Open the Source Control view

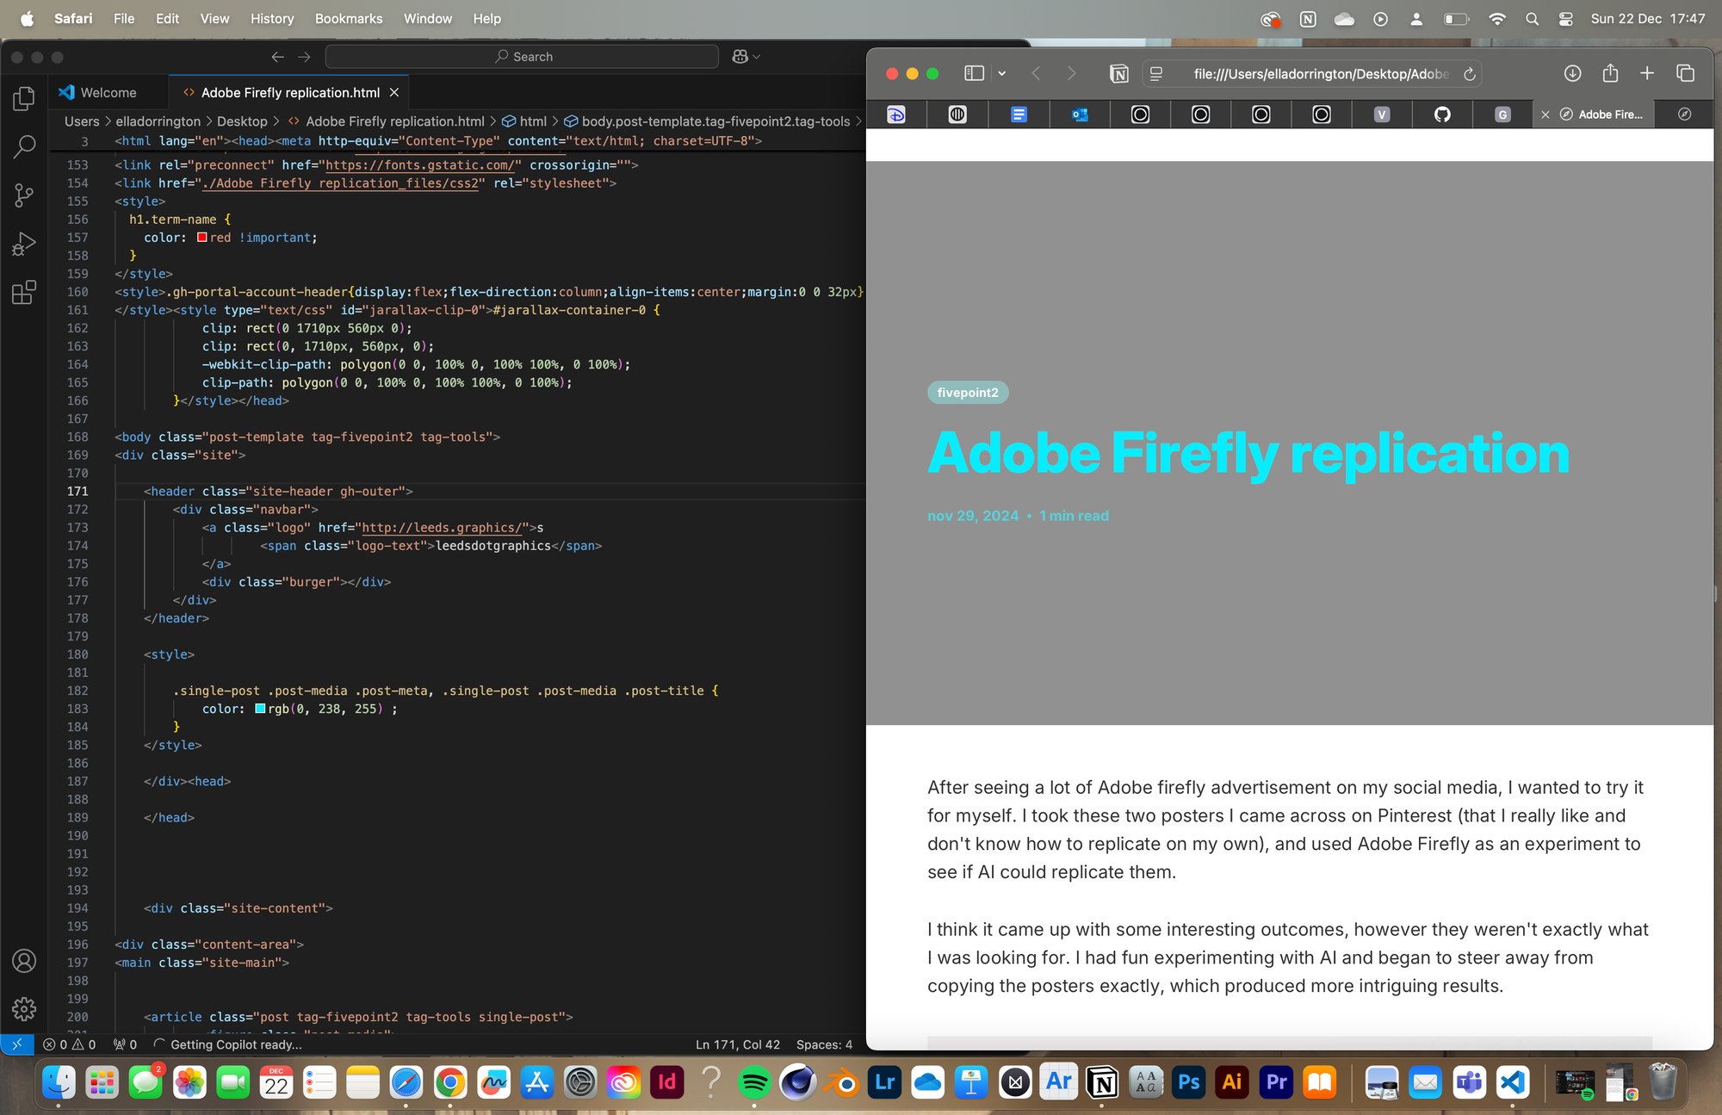point(24,195)
